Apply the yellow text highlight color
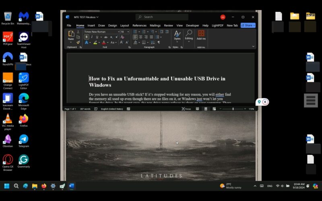This screenshot has width=322, height=201. click(x=95, y=43)
